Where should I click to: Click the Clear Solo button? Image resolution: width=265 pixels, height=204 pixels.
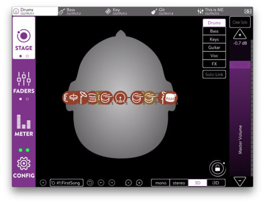click(240, 22)
